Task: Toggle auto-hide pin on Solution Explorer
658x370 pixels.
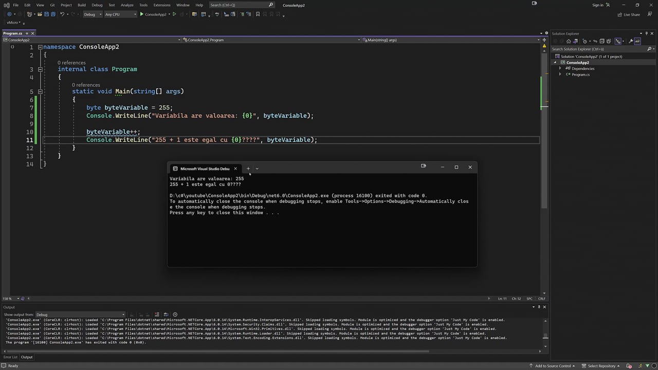Action: (x=646, y=33)
